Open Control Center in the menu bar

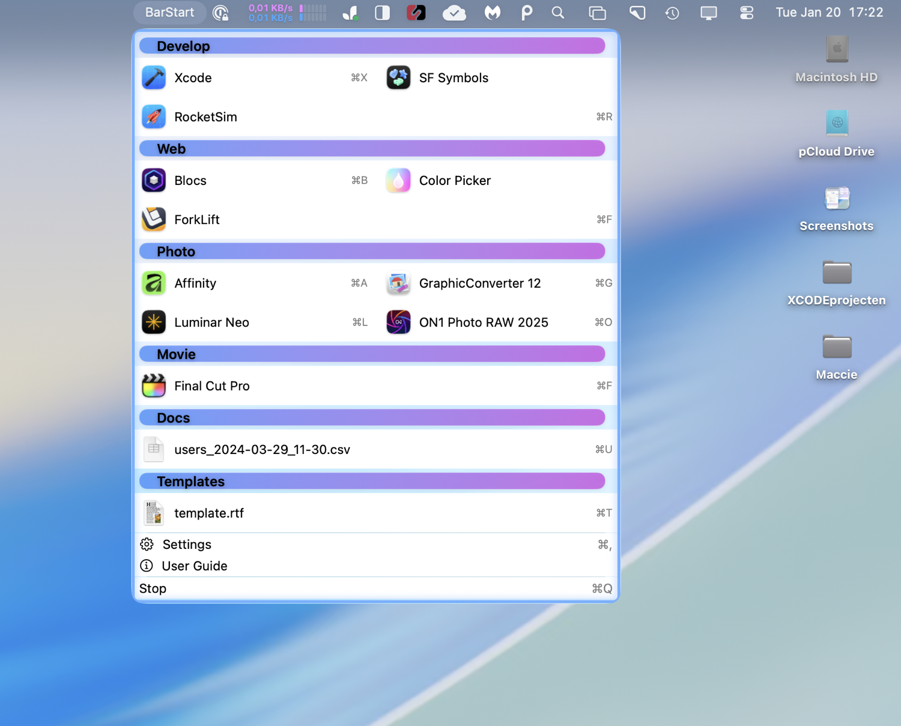747,13
